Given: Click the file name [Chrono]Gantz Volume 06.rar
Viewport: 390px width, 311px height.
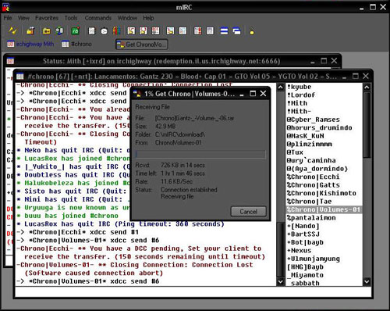Looking at the screenshot, I should (194, 118).
